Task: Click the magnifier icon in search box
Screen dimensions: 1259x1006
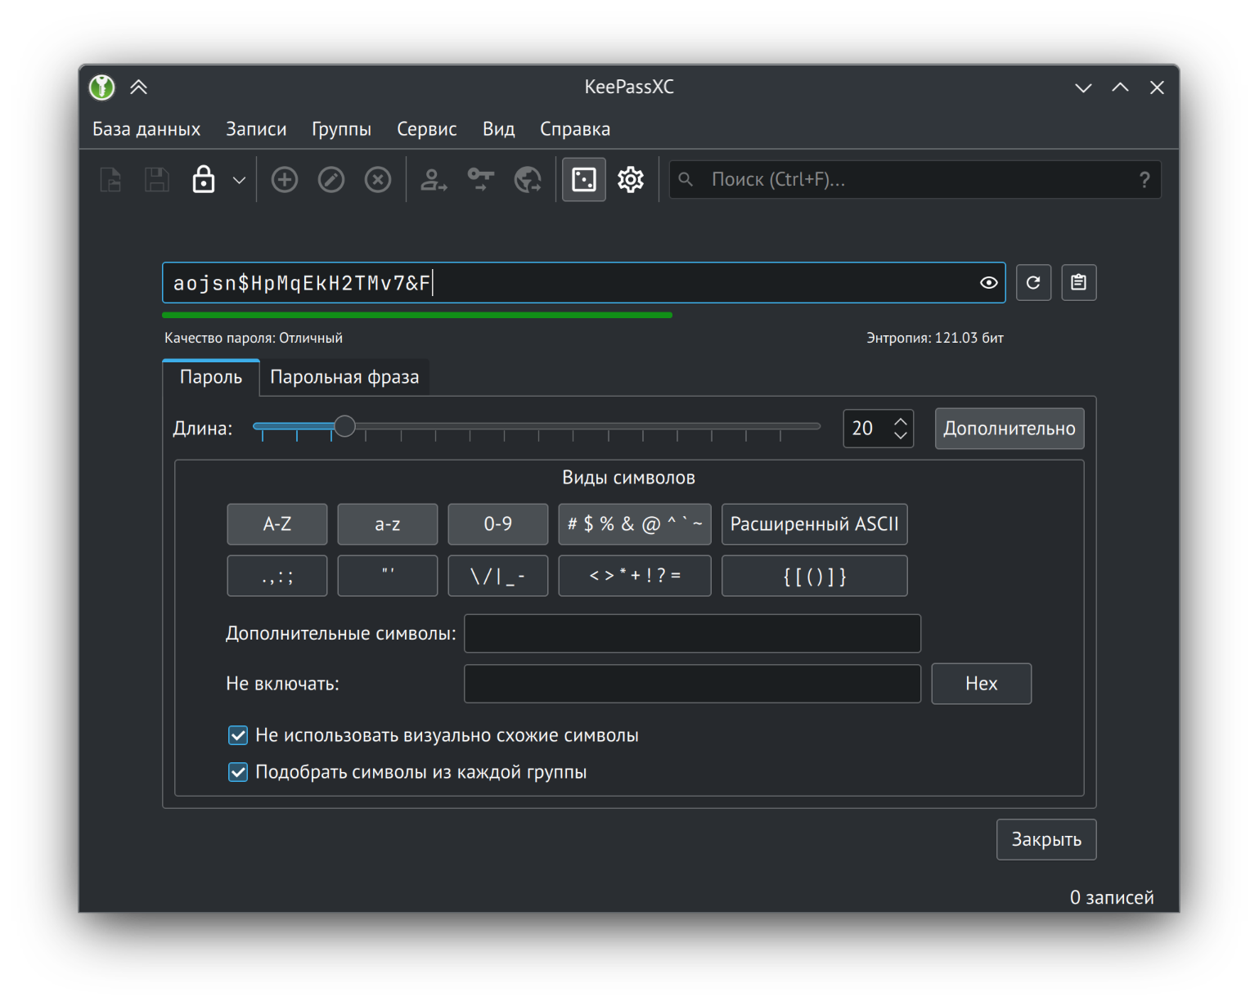Action: pos(686,179)
